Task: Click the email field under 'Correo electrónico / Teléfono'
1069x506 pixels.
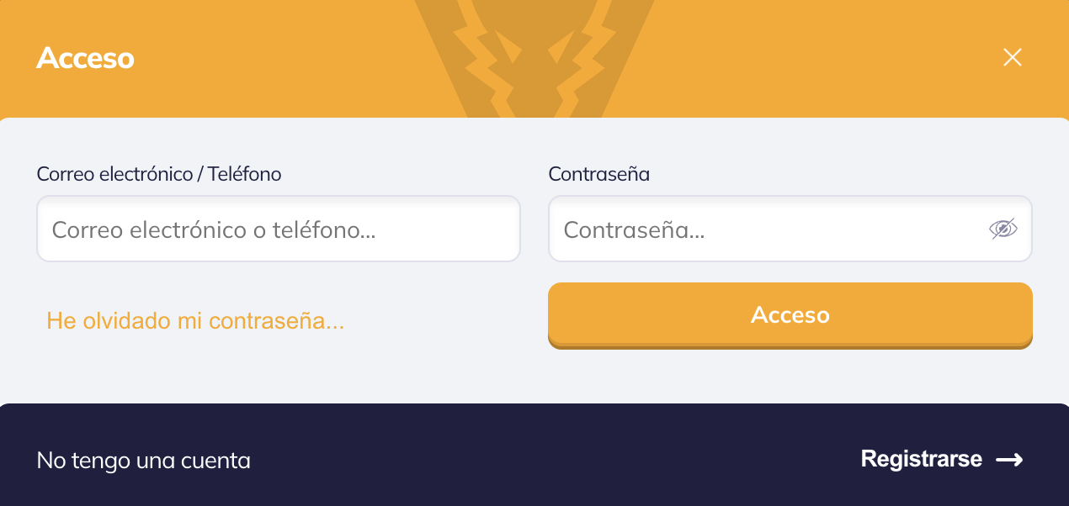Action: [278, 229]
